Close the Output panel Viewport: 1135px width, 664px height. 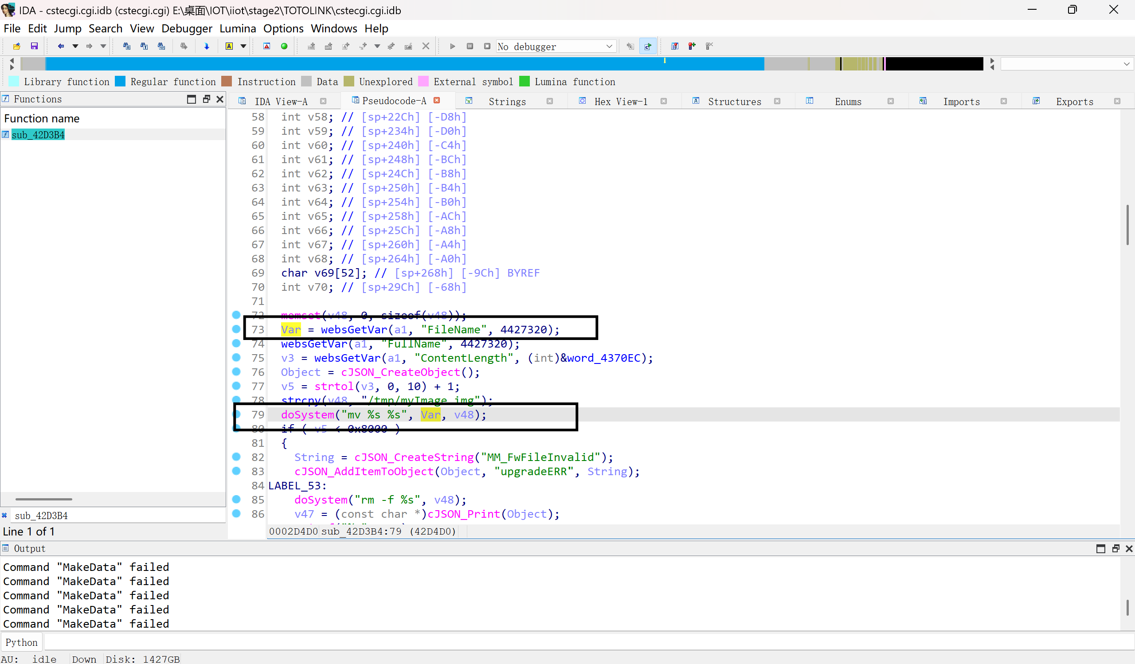tap(1129, 548)
